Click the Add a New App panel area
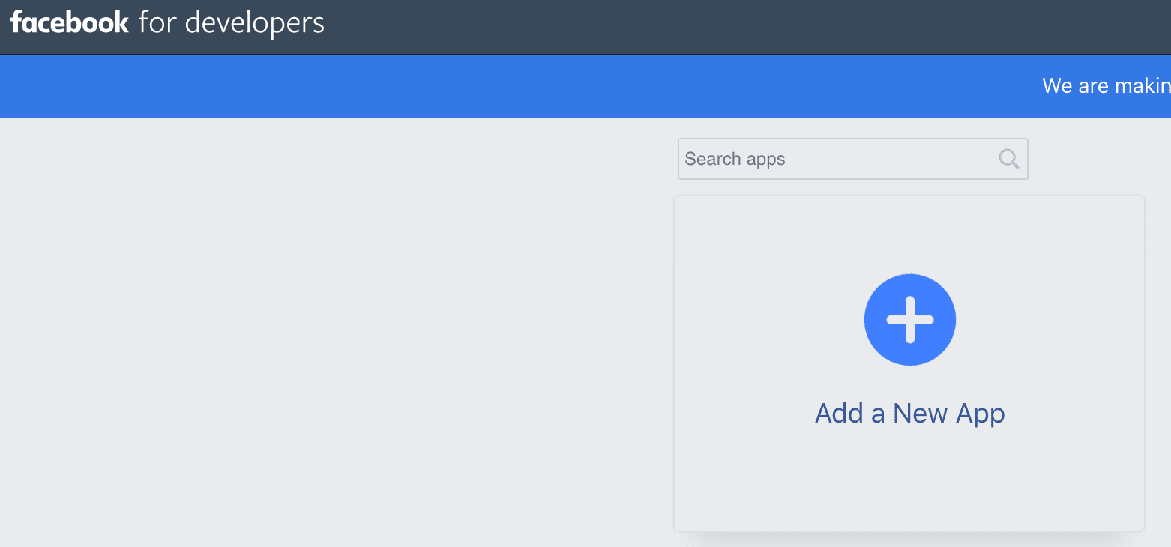 coord(909,363)
